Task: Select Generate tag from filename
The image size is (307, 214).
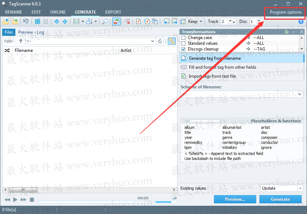Action: coord(242,58)
